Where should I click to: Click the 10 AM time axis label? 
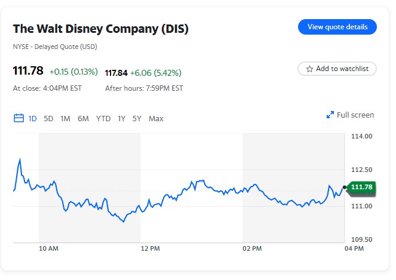48,248
